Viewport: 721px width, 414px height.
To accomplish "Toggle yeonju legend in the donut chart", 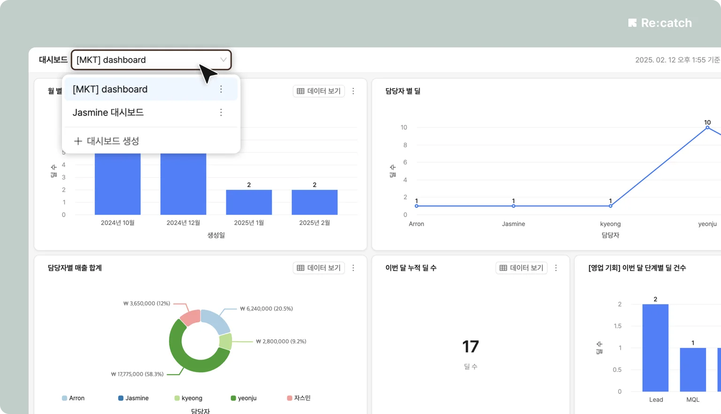I will [x=244, y=398].
